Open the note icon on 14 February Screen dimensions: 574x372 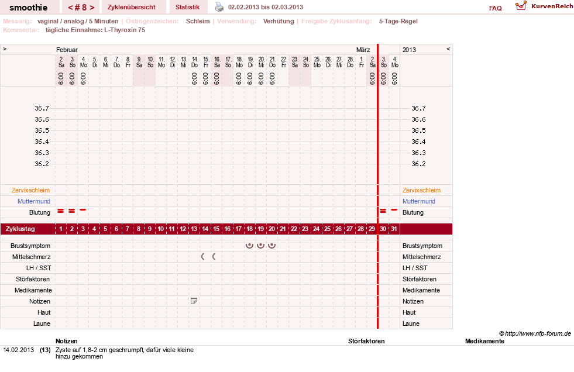194,301
